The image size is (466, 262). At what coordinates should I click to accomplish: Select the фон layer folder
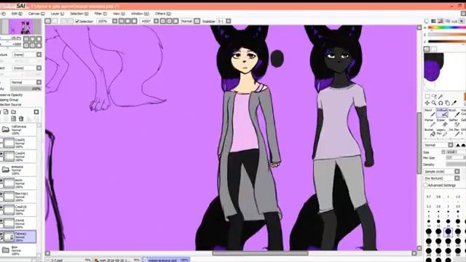pos(19,250)
